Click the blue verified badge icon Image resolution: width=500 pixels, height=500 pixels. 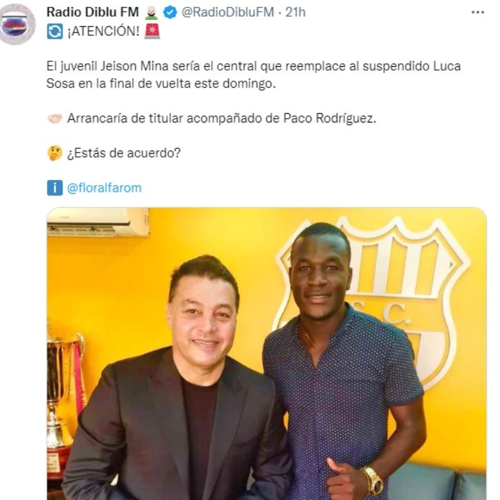pos(170,12)
